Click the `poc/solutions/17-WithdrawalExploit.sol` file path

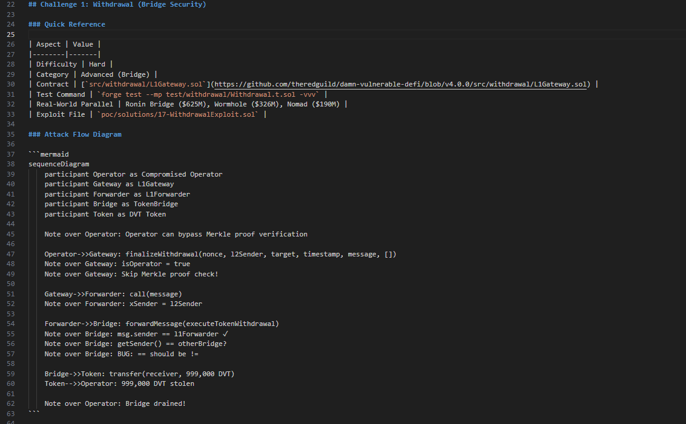click(x=178, y=114)
